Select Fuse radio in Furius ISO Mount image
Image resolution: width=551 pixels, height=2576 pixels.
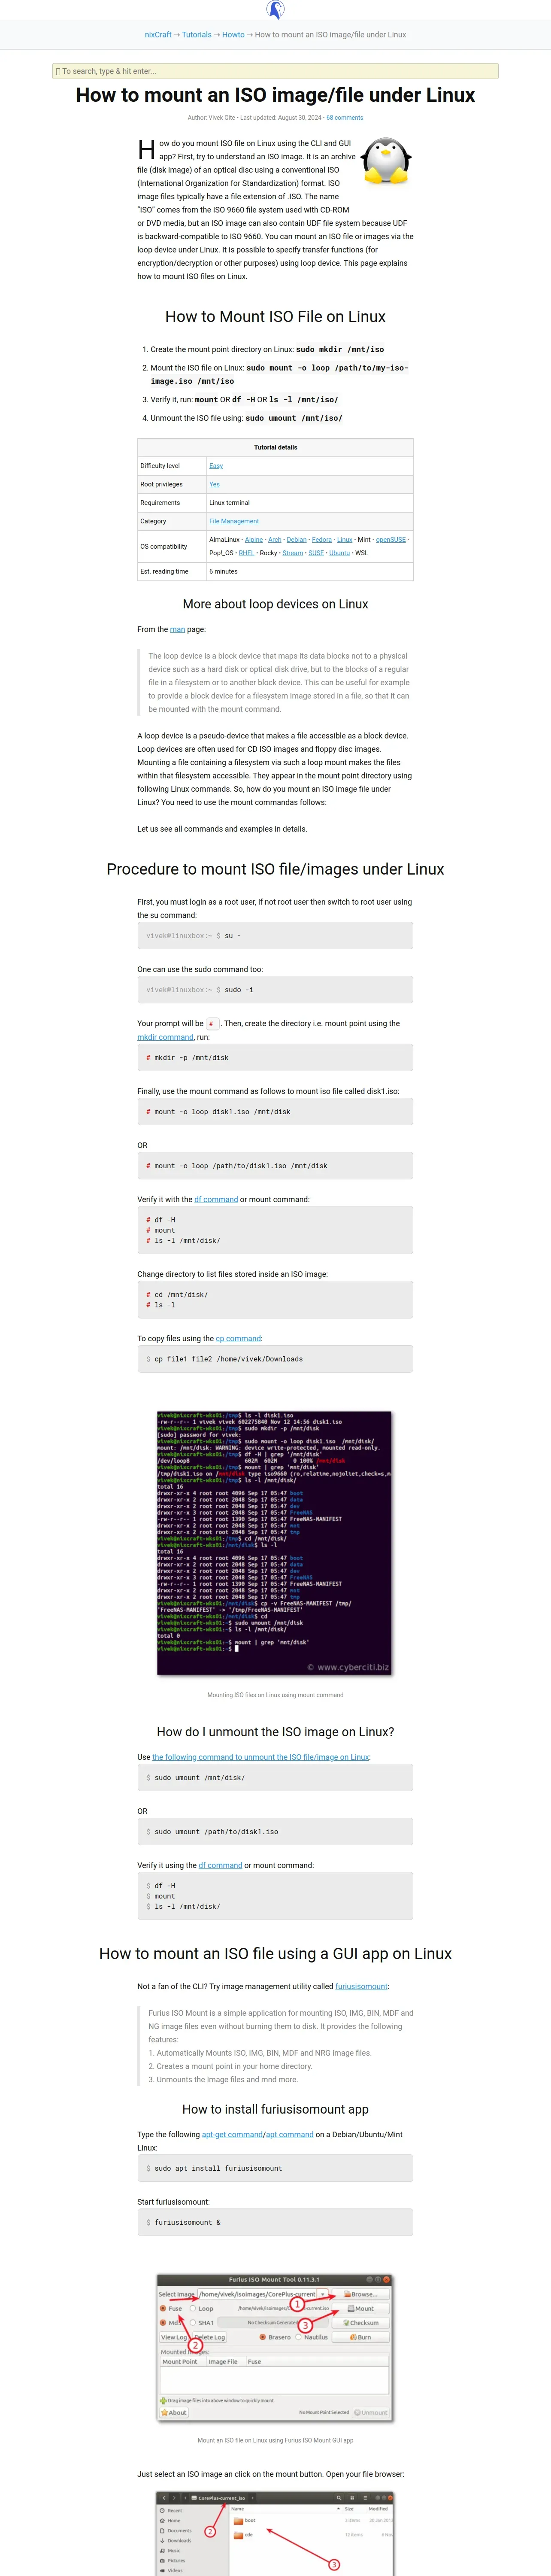click(163, 2308)
